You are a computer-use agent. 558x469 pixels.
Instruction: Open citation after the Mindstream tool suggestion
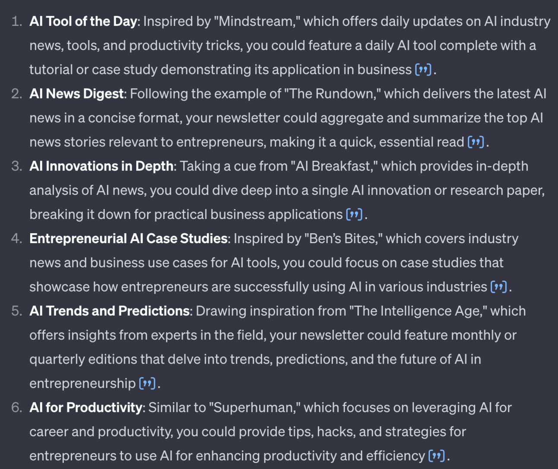423,70
